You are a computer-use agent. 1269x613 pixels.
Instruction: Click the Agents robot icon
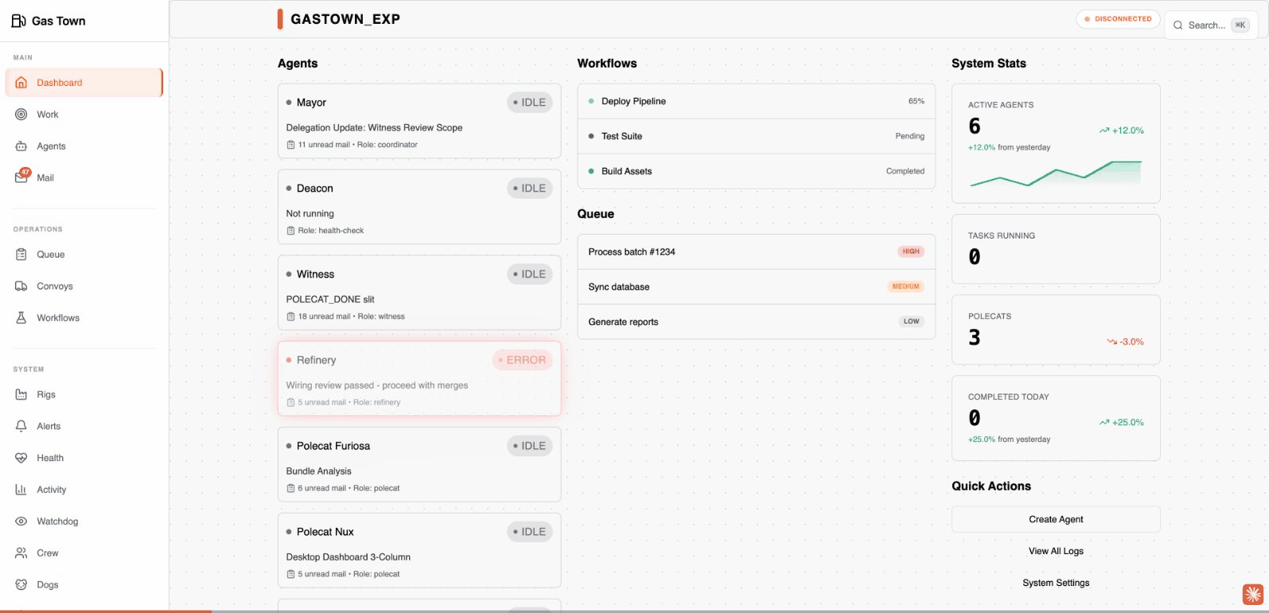point(21,146)
